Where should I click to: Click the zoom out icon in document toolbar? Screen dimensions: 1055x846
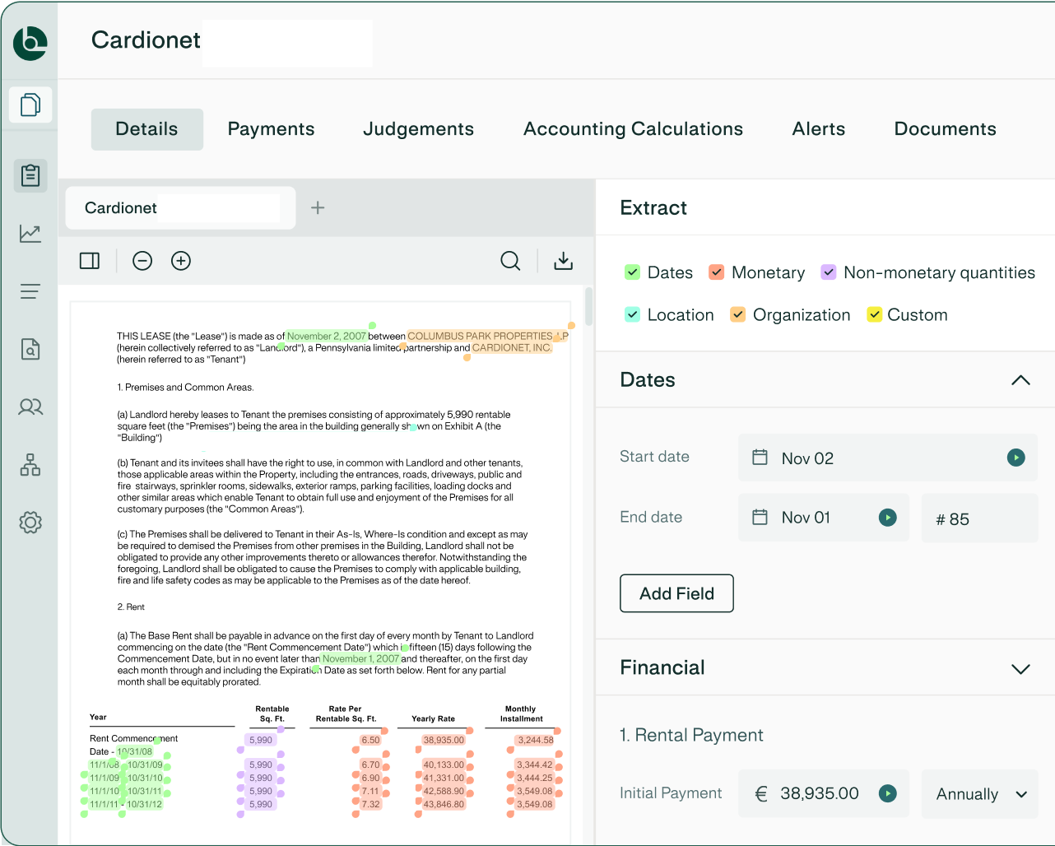[x=142, y=261]
